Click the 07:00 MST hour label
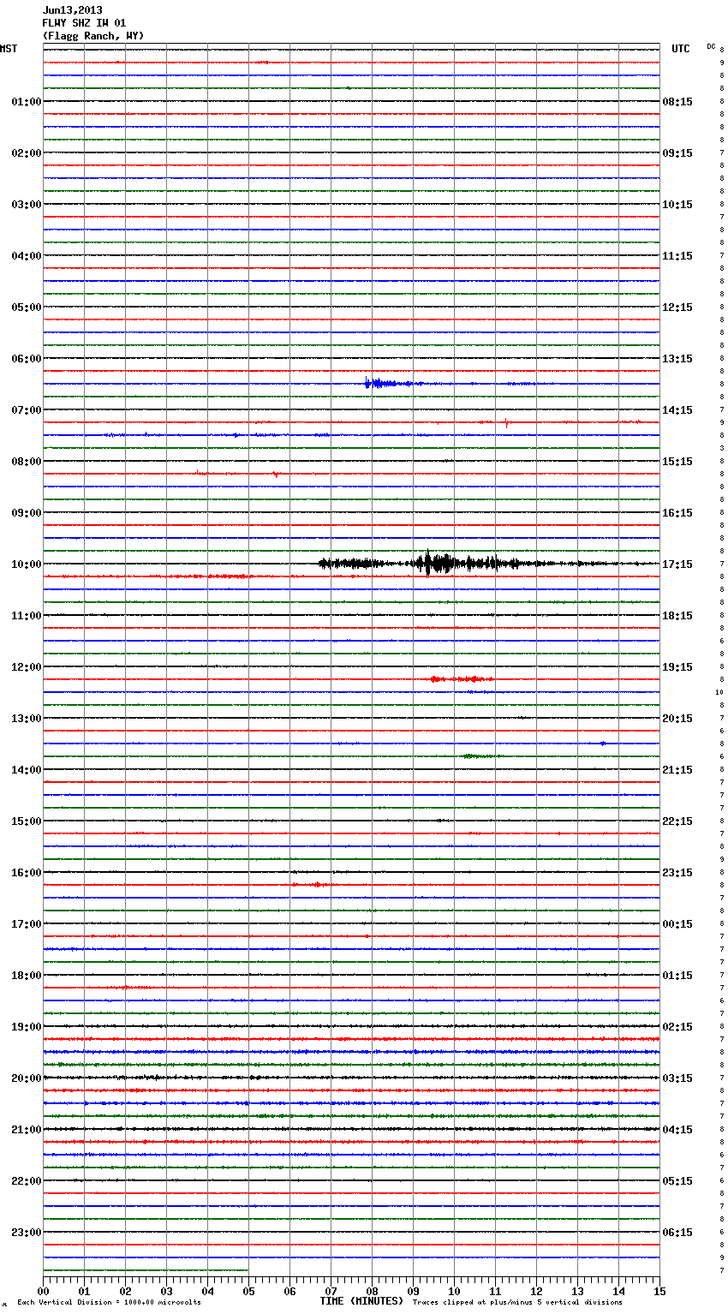This screenshot has width=728, height=1314. pos(26,410)
